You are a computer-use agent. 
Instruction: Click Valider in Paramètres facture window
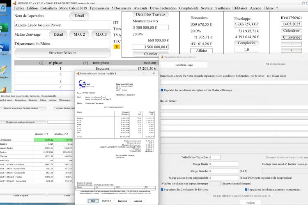251,203
